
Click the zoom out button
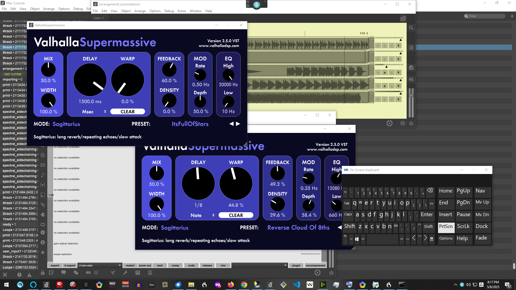point(145,265)
